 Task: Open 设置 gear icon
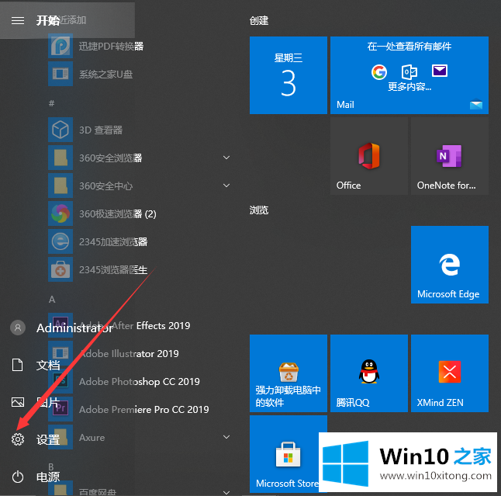click(18, 439)
